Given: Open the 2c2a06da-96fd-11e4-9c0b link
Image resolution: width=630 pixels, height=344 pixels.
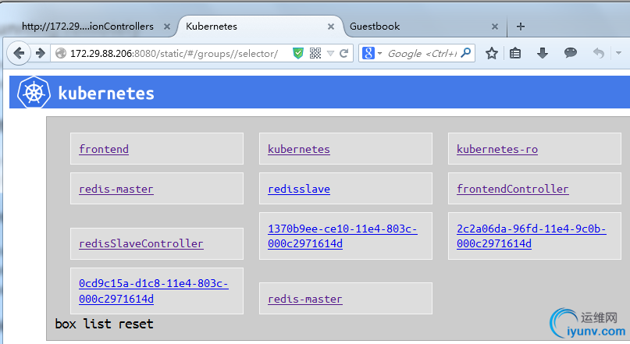Looking at the screenshot, I should (531, 236).
